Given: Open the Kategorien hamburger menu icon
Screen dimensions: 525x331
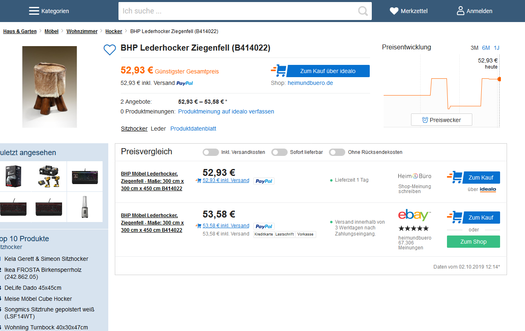Looking at the screenshot, I should pyautogui.click(x=34, y=11).
